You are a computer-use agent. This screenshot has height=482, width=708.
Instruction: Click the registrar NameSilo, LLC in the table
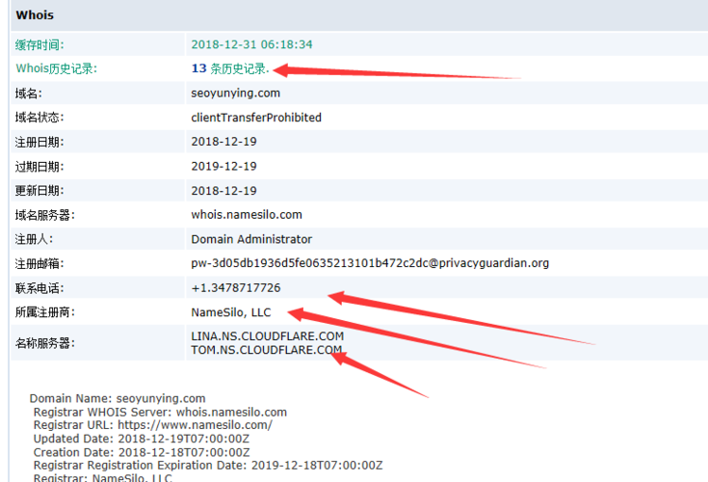[231, 312]
